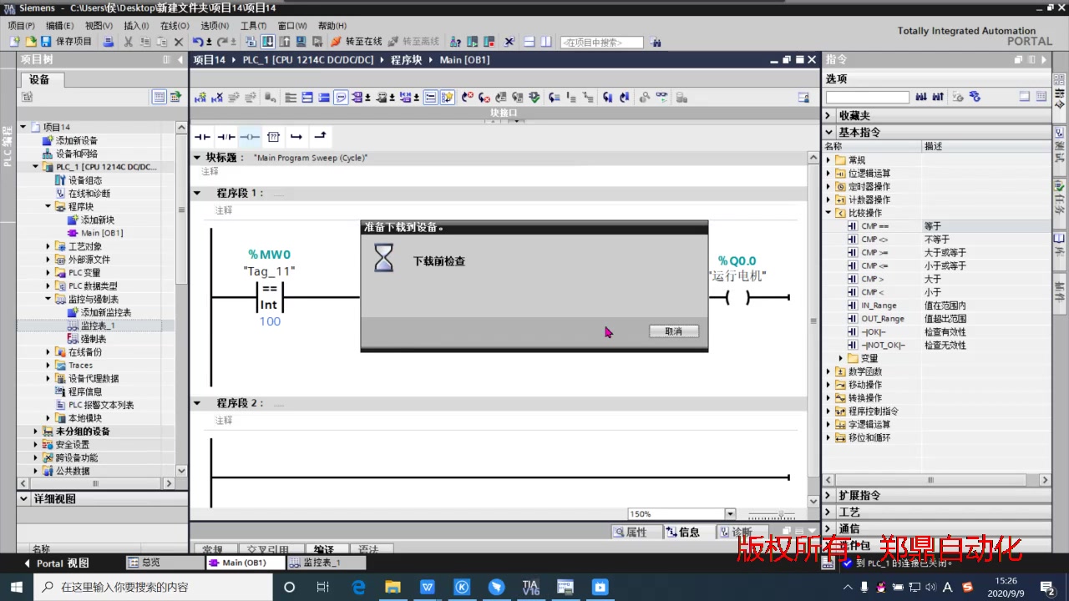
Task: Click the accessible devices icon
Action: click(455, 41)
